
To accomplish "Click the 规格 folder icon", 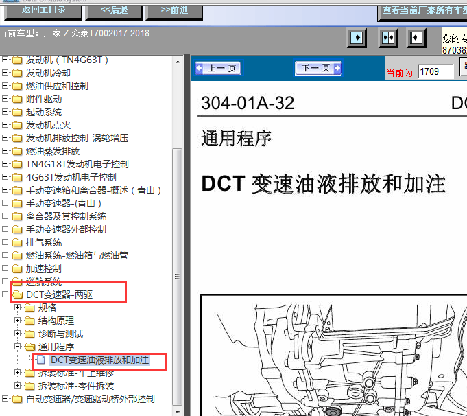I will 29,308.
